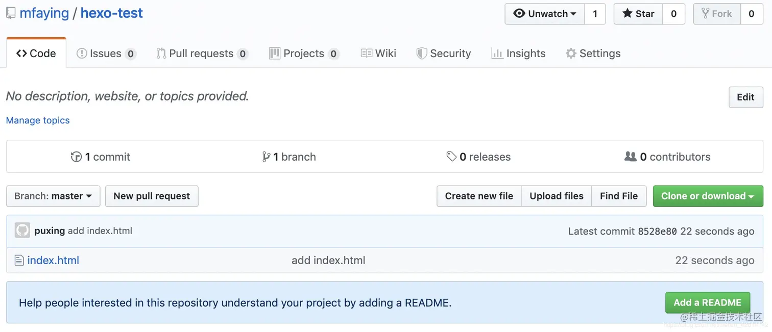
Task: Click the index.html file icon
Action: [x=19, y=261]
